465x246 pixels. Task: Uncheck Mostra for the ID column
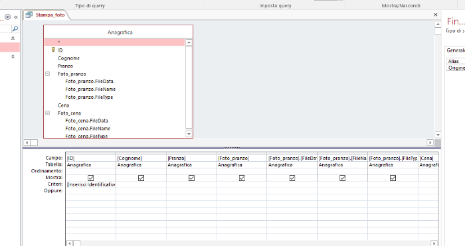coord(91,178)
